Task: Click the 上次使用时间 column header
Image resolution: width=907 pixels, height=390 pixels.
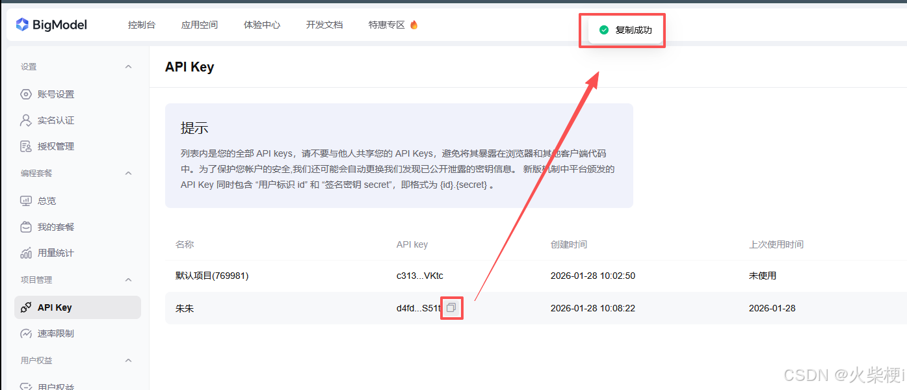Action: pos(776,244)
